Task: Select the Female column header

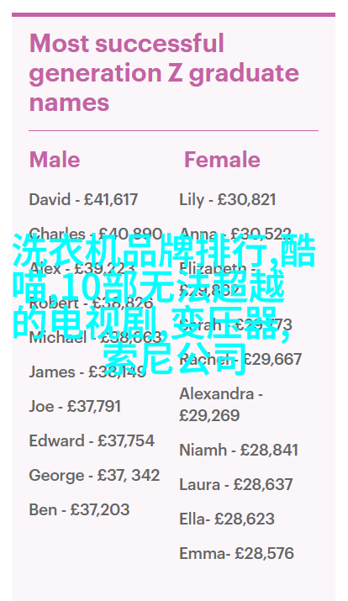Action: click(222, 160)
